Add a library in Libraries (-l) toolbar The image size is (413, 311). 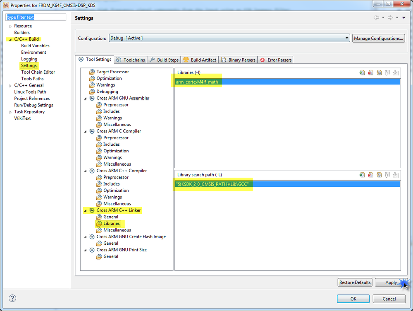click(362, 72)
